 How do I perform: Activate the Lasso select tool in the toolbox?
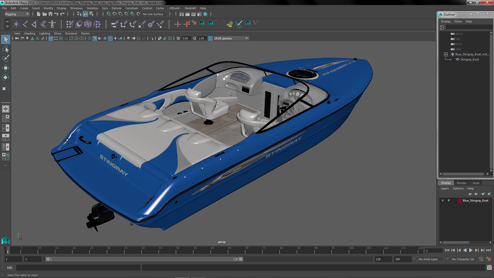click(x=6, y=49)
